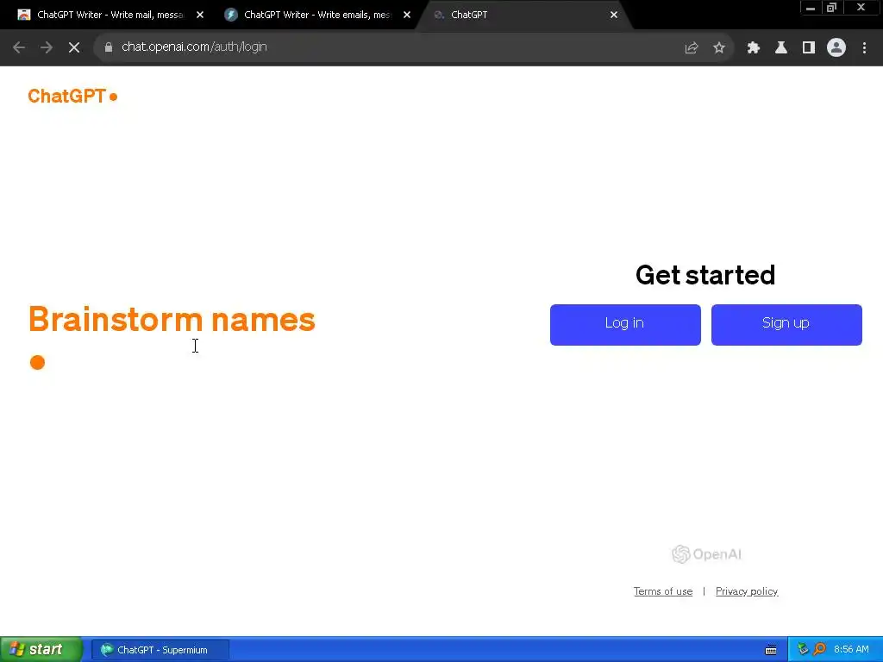Image resolution: width=883 pixels, height=662 pixels.
Task: Close the ChatGPT tab
Action: pyautogui.click(x=614, y=15)
